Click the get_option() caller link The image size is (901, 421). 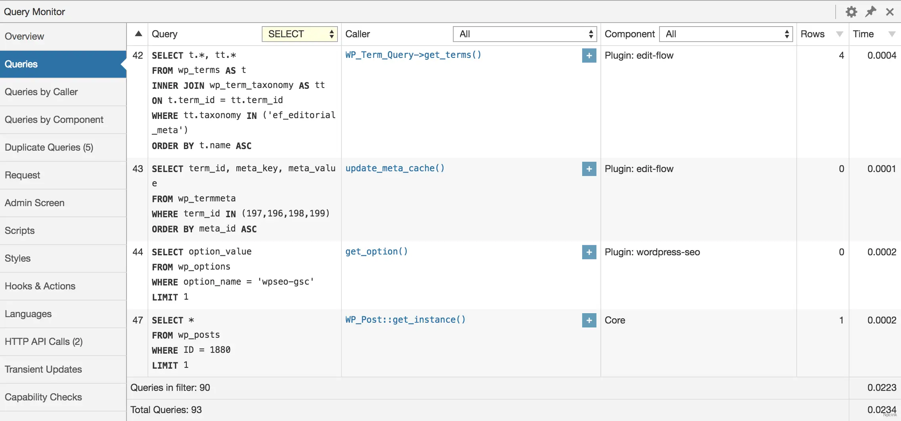376,251
